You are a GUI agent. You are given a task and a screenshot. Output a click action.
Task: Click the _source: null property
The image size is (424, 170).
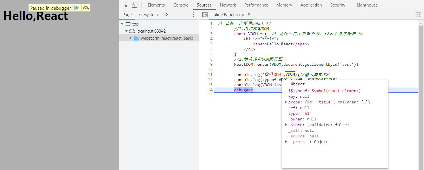(x=304, y=136)
